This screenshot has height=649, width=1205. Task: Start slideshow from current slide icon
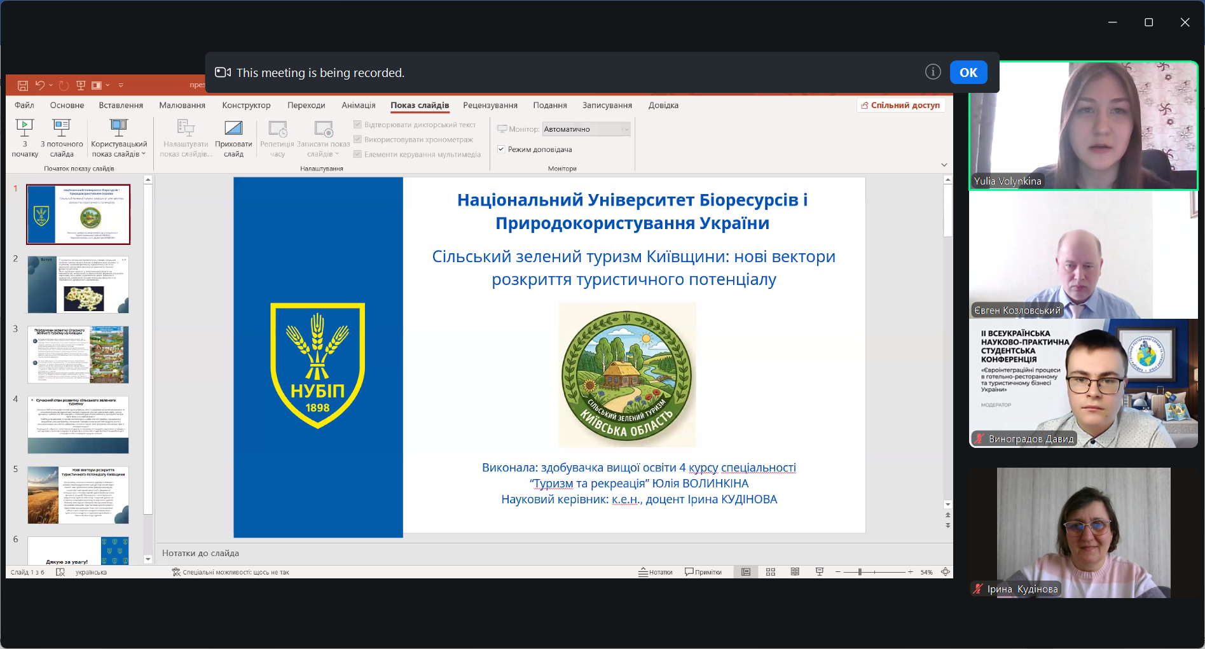point(62,128)
